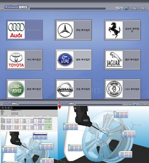Image resolution: width=149 pixels, height=163 pixels.
Task: Click the 检查报告 report header
Action: pyautogui.click(x=7, y=108)
